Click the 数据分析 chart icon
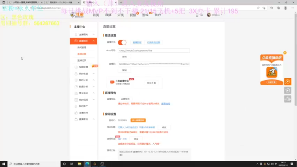The width and height of the screenshot is (297, 167). pos(76,86)
